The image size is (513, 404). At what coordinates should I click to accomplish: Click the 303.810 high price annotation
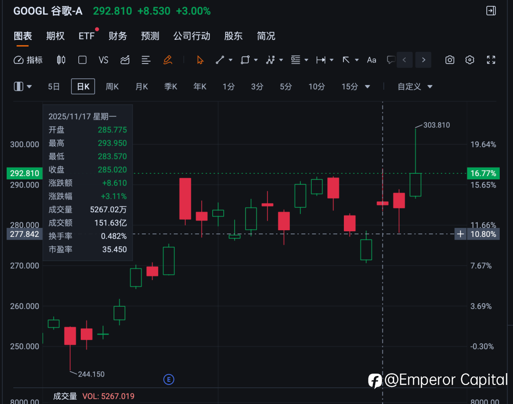pyautogui.click(x=437, y=125)
